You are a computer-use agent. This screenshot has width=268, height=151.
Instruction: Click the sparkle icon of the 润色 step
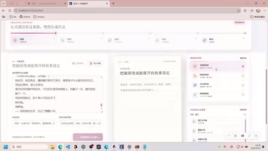[x=157, y=40]
